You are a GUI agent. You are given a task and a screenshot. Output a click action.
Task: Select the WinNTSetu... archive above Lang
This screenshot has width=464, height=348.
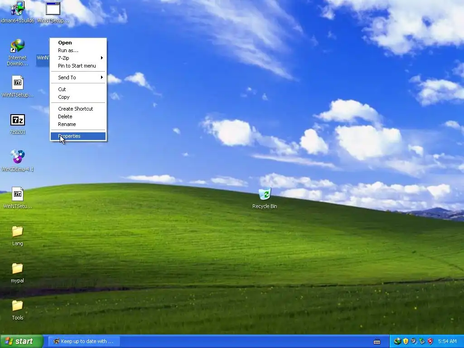(18, 198)
